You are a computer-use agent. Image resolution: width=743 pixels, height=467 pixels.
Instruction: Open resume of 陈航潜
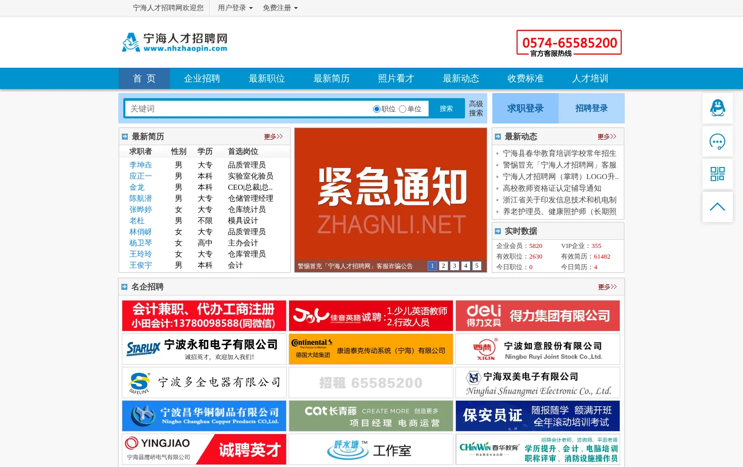(141, 198)
